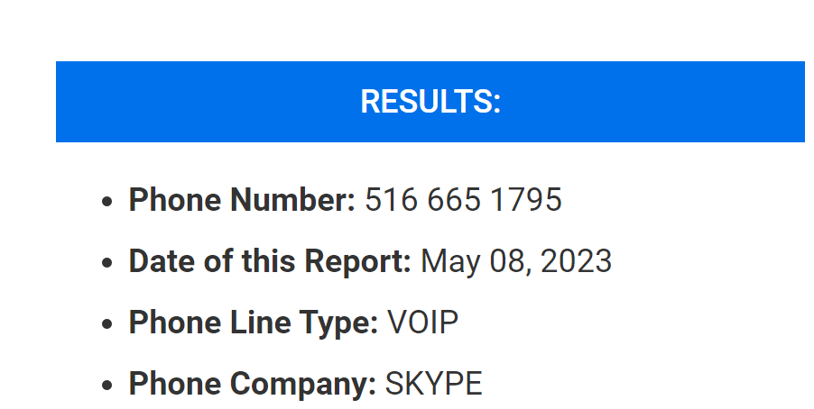Click the middle digits 665 of the number
Viewport: 814px width, 409px height.
click(454, 200)
